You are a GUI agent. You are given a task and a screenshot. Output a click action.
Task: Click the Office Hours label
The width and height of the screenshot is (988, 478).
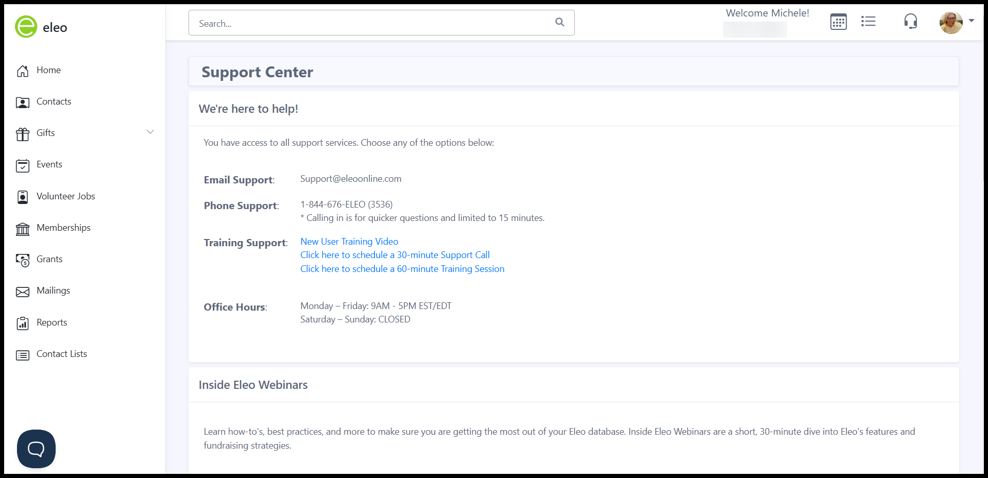(235, 307)
